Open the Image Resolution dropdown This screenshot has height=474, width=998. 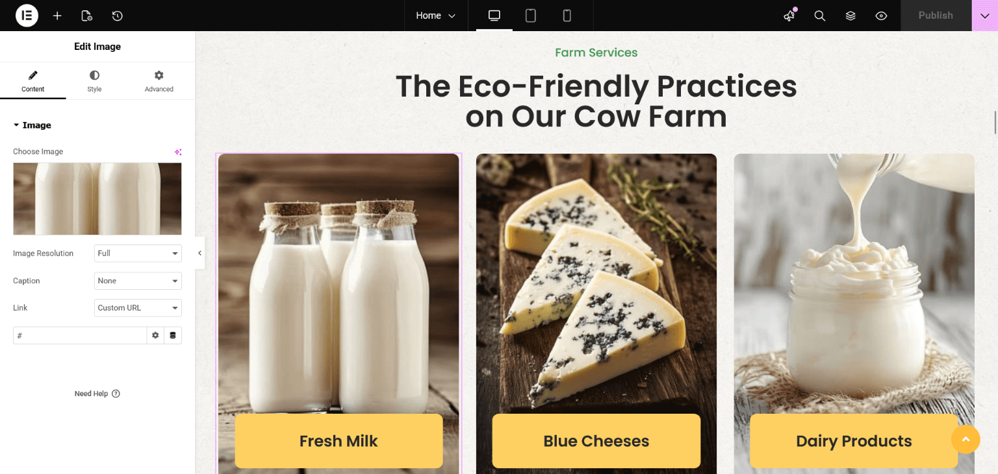[x=138, y=254]
